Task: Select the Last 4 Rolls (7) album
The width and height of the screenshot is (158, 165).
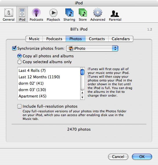Action: coord(49,70)
